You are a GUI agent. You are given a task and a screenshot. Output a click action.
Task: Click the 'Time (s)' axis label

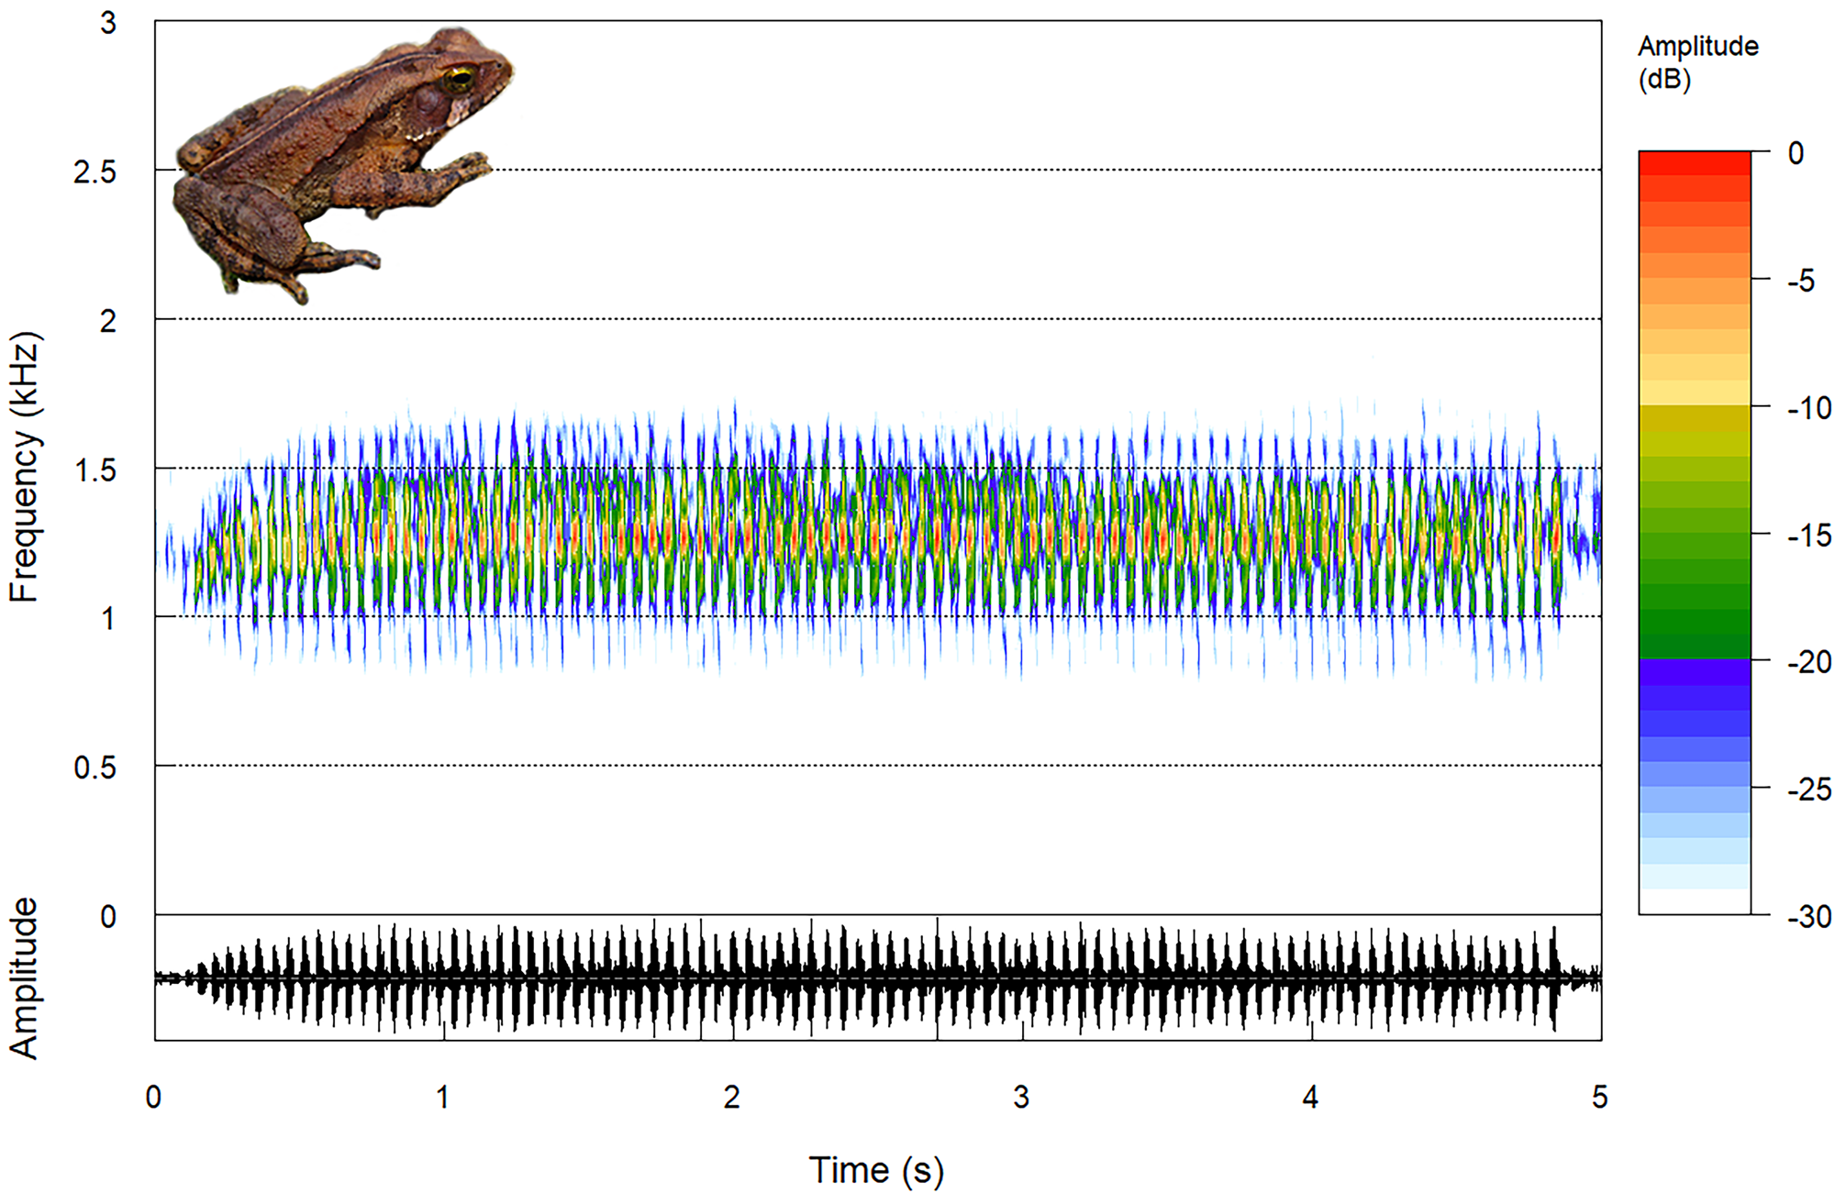click(876, 1171)
